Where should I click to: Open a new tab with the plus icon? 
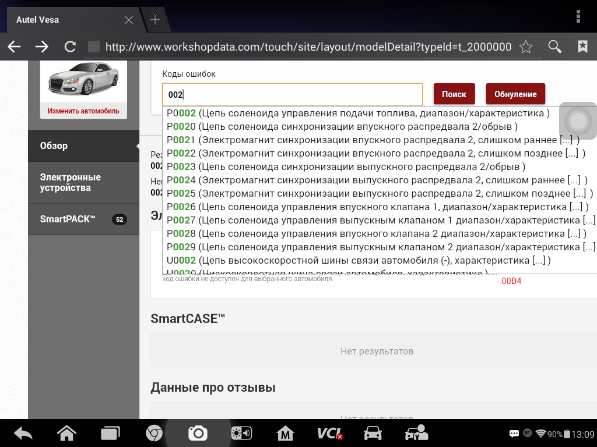click(x=155, y=20)
